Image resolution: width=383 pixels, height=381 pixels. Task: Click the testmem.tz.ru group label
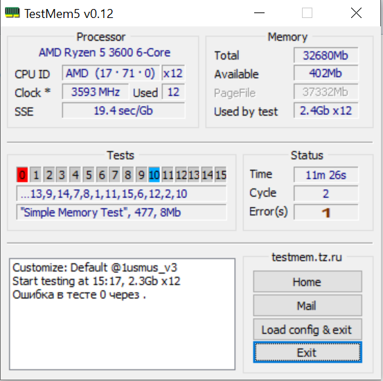[x=307, y=257]
